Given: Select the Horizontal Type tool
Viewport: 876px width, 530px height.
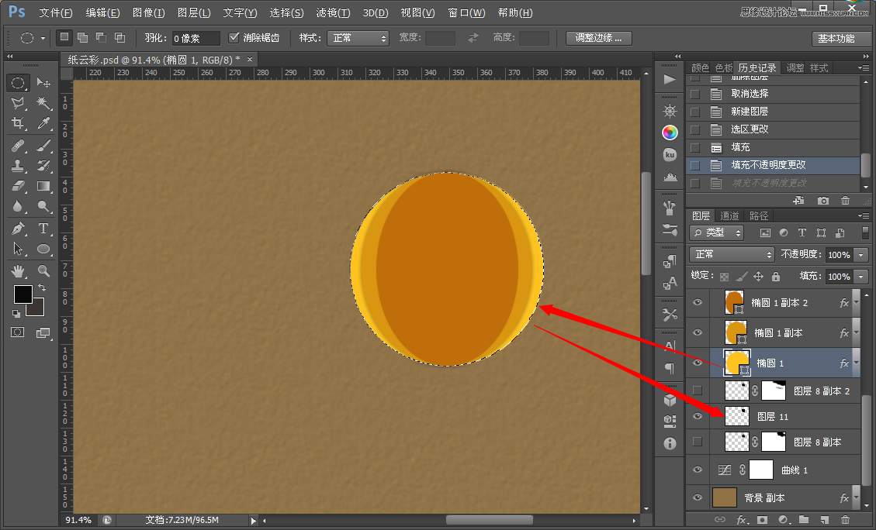Looking at the screenshot, I should click(43, 229).
